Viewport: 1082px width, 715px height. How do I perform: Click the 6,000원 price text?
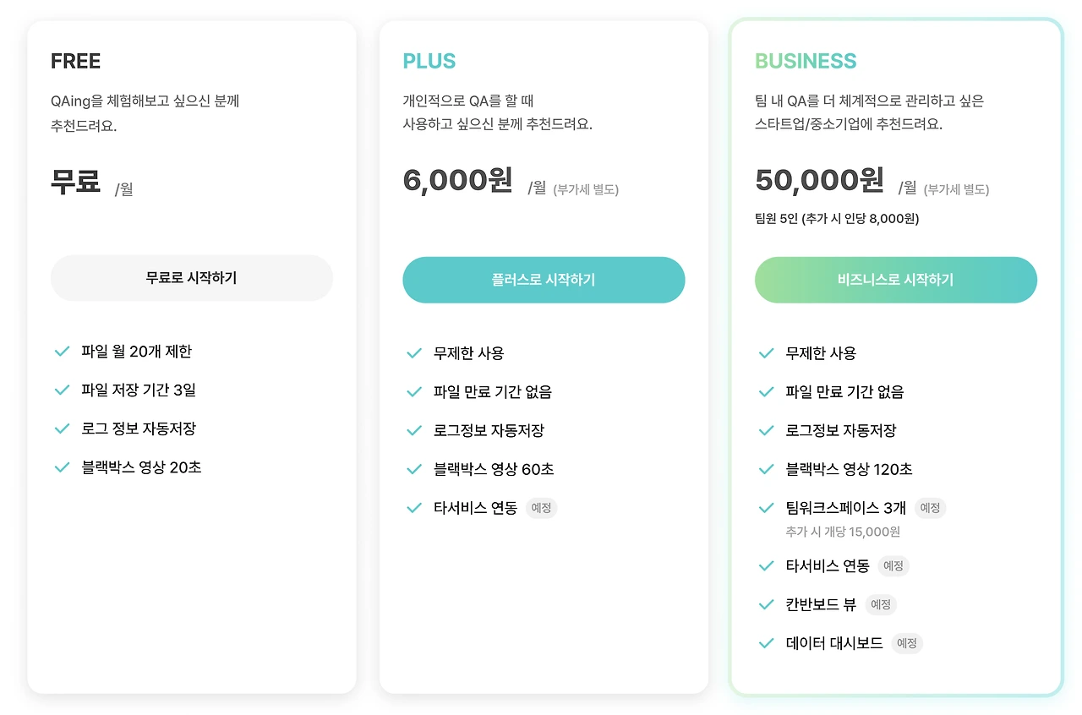[458, 180]
